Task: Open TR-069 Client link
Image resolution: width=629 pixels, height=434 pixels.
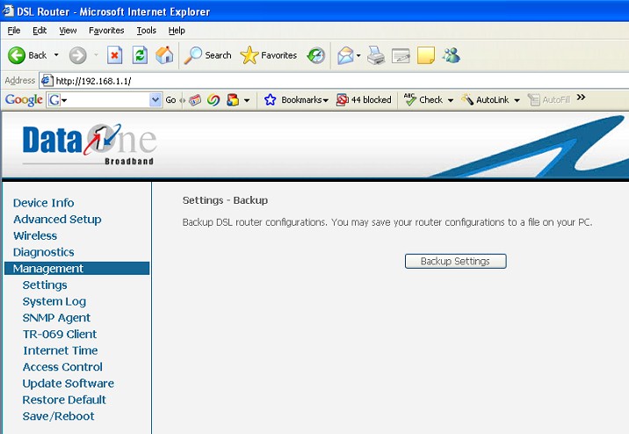Action: pyautogui.click(x=60, y=334)
